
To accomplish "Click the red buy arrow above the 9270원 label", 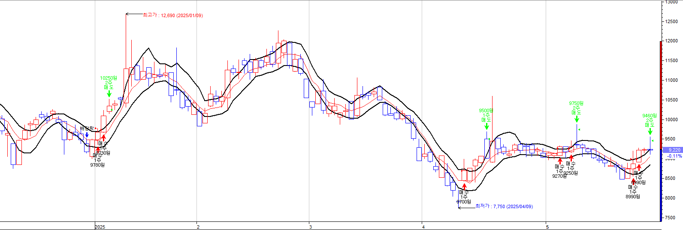I will tap(560, 161).
